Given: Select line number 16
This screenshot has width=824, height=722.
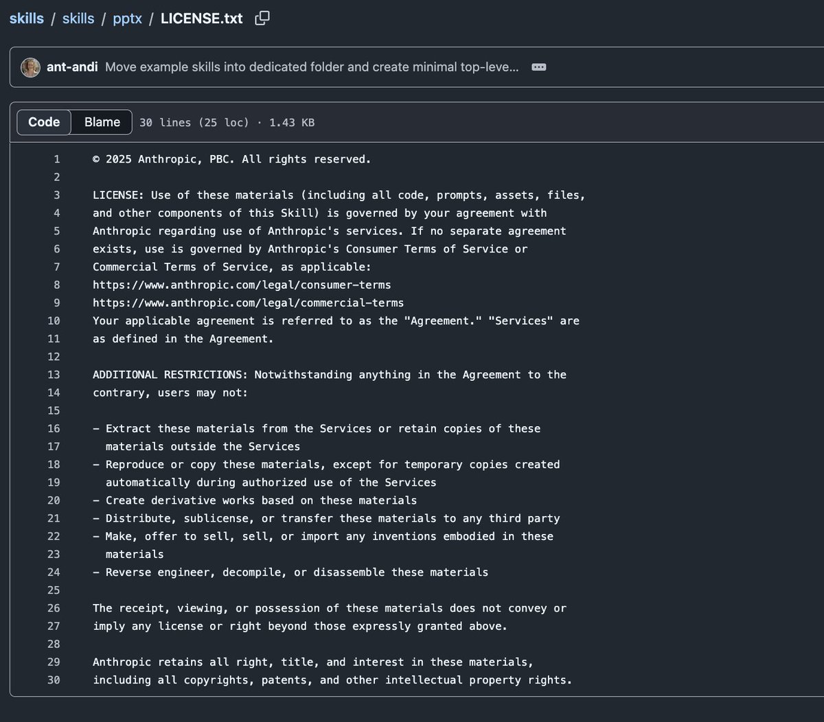Looking at the screenshot, I should (54, 428).
